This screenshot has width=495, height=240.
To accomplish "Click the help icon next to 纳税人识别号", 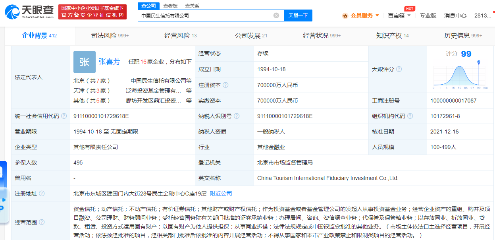I will pyautogui.click(x=237, y=116).
